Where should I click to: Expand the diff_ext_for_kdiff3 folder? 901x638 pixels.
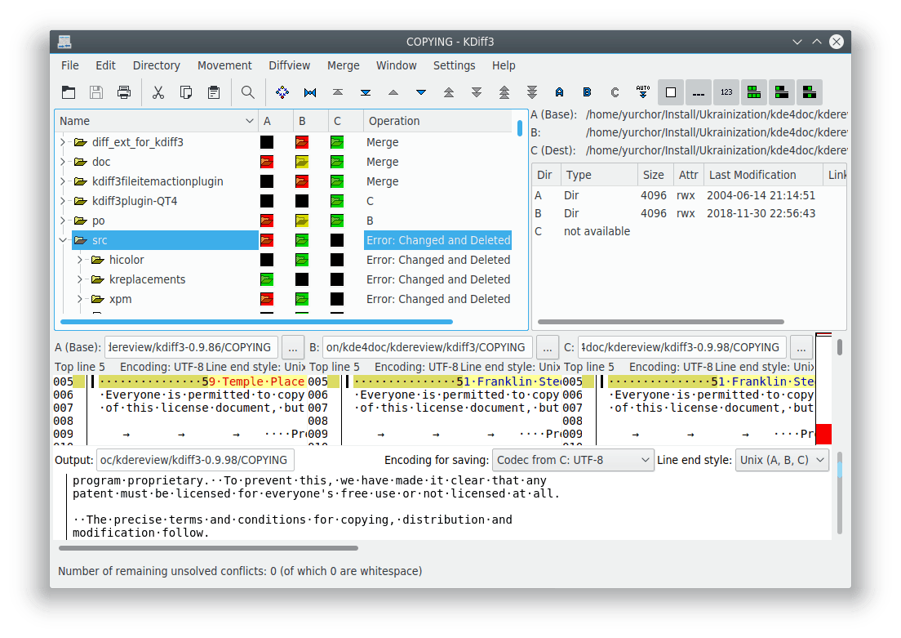pos(63,142)
